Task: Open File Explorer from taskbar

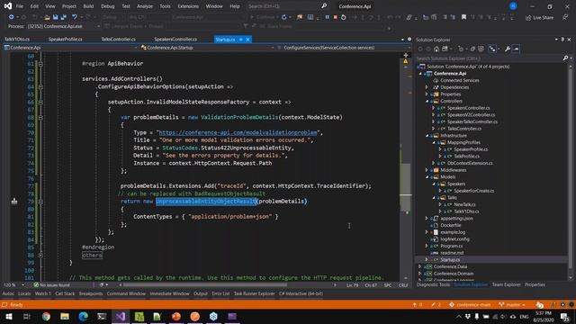Action: (65, 316)
